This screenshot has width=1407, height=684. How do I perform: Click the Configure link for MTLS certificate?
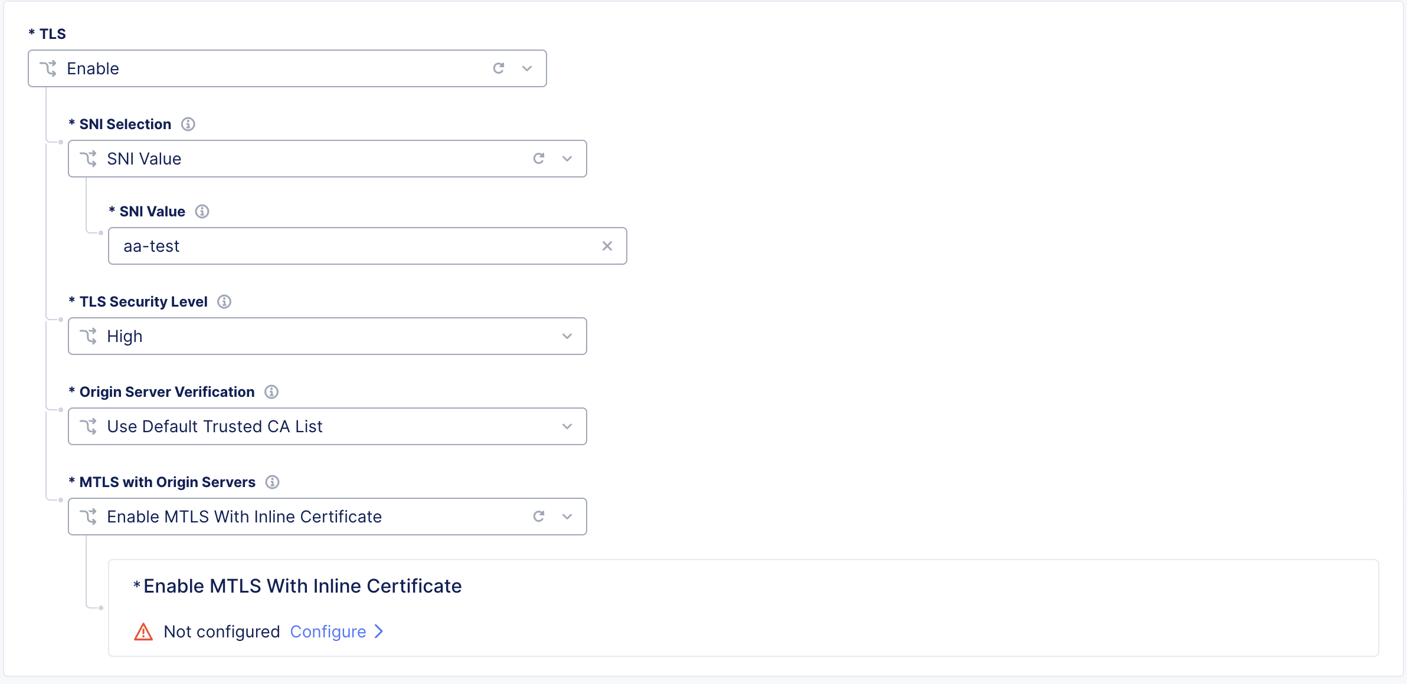[328, 631]
